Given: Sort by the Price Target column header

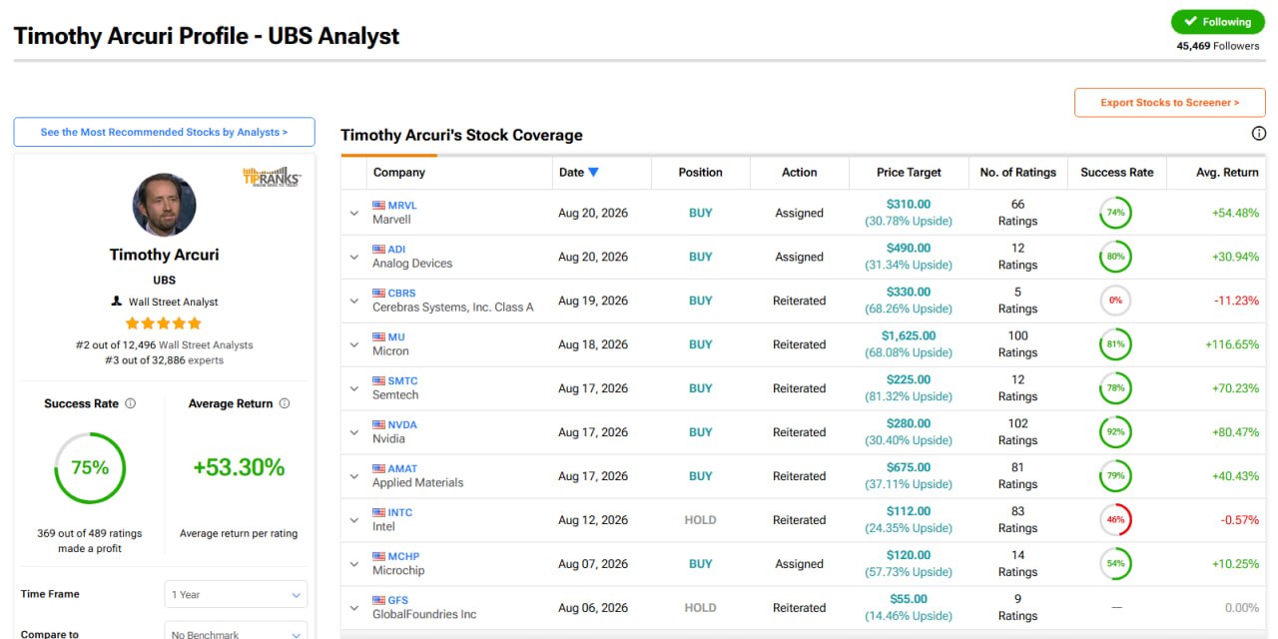Looking at the screenshot, I should click(909, 172).
